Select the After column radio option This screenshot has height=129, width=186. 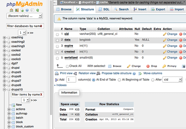click(153, 80)
